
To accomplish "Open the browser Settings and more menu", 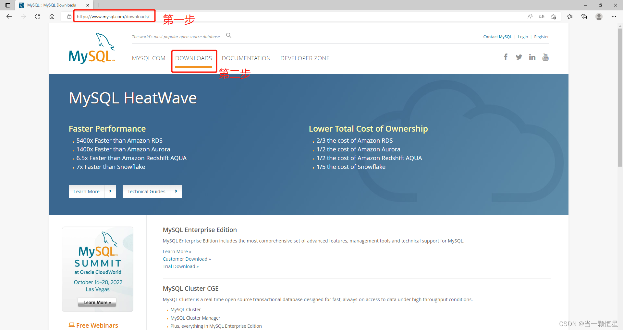I will tap(614, 17).
